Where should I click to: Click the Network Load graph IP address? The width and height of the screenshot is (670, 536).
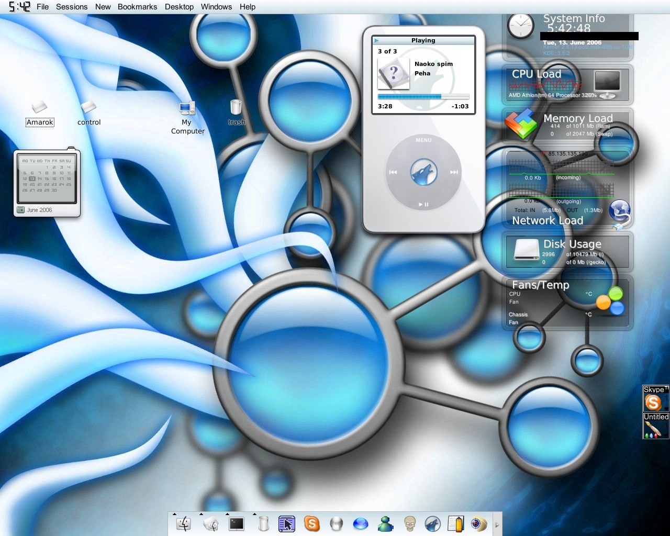[568, 154]
